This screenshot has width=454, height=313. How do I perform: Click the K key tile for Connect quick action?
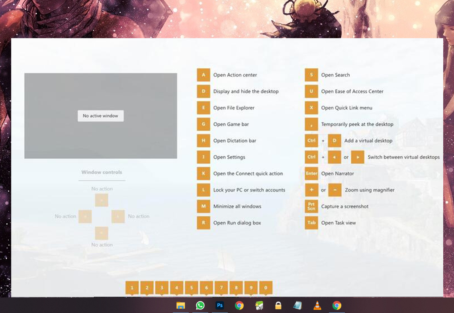(x=204, y=174)
